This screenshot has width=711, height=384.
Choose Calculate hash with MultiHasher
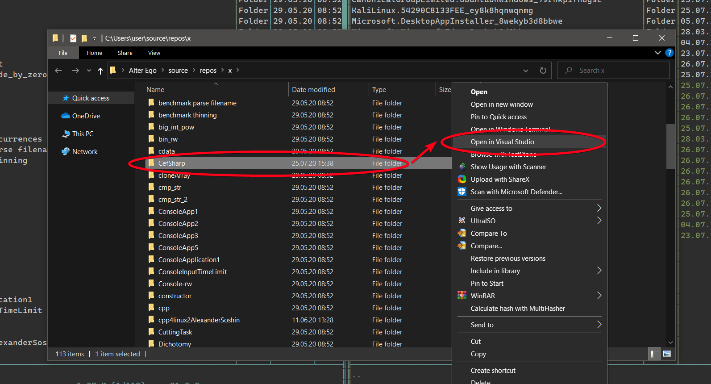518,309
